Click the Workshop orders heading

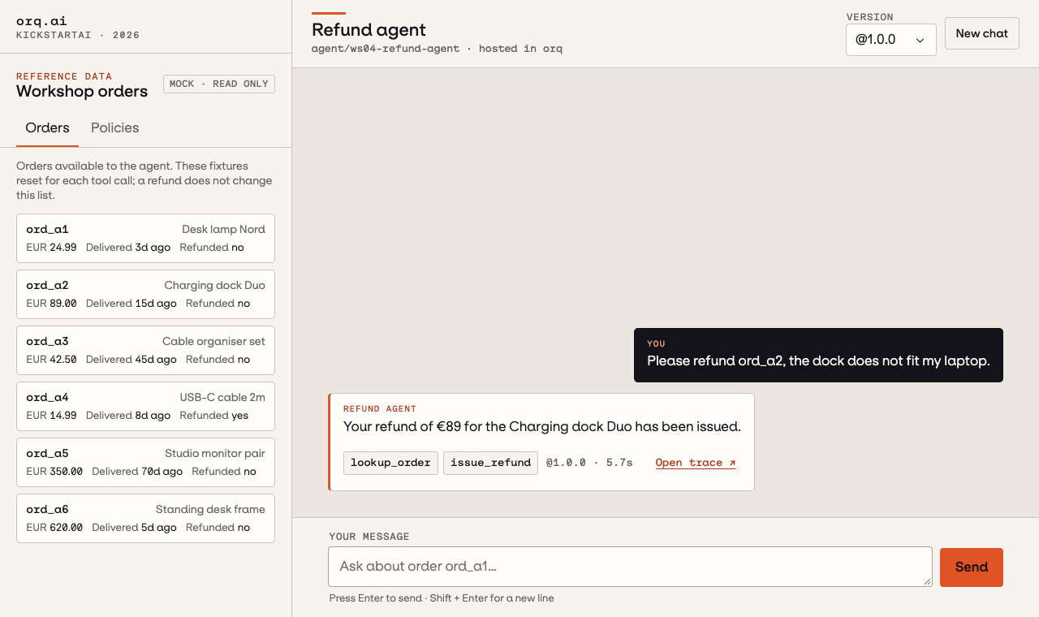(x=82, y=91)
